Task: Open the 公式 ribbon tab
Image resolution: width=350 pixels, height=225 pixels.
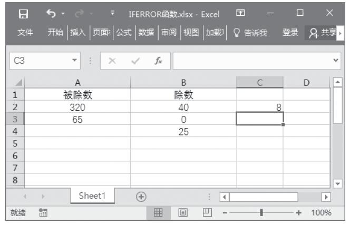Action: pos(124,34)
